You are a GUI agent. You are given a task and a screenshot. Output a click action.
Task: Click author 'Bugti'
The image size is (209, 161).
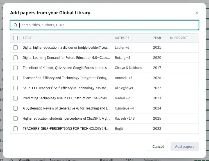tap(119, 129)
